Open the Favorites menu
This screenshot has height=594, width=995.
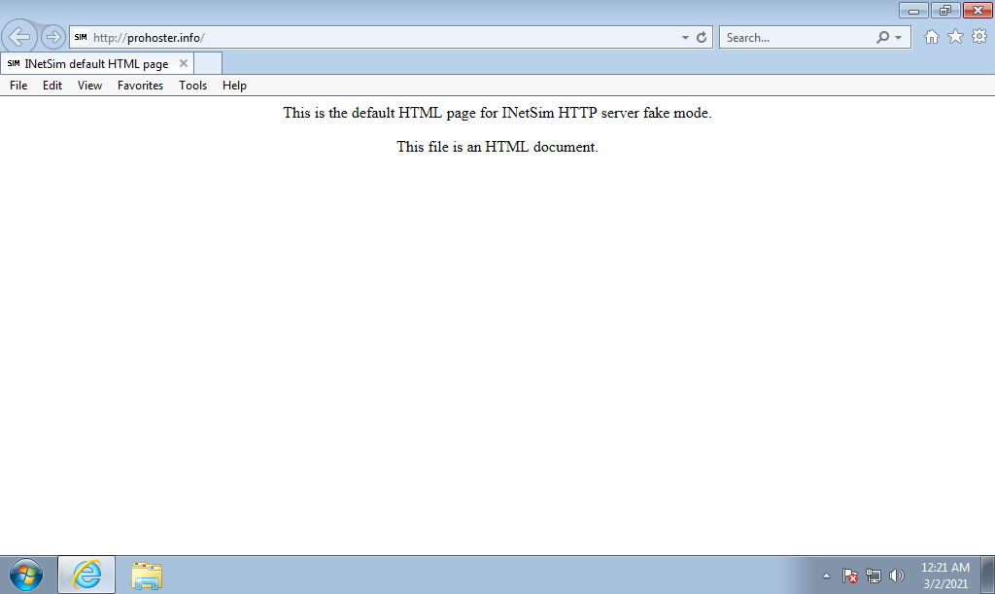tap(140, 86)
